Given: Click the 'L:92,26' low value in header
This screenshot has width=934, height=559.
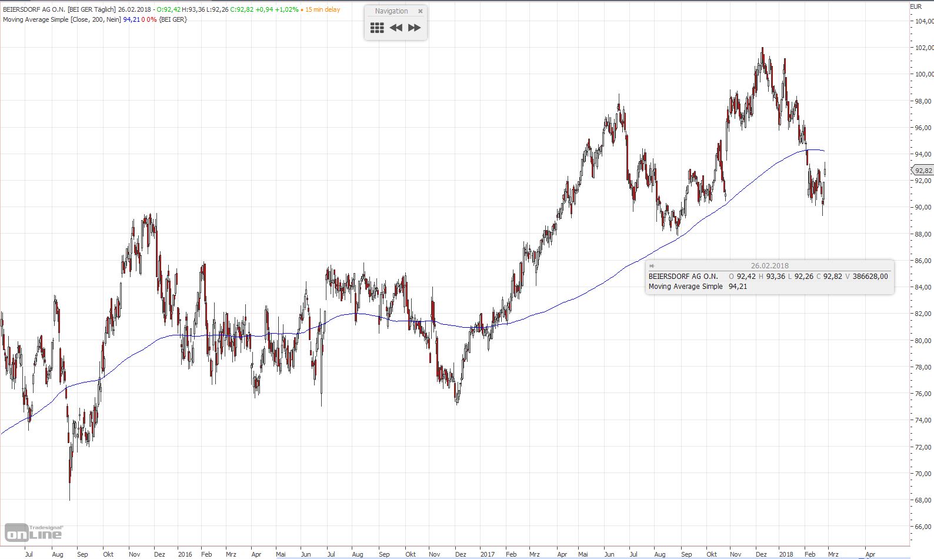Looking at the screenshot, I should tap(217, 9).
